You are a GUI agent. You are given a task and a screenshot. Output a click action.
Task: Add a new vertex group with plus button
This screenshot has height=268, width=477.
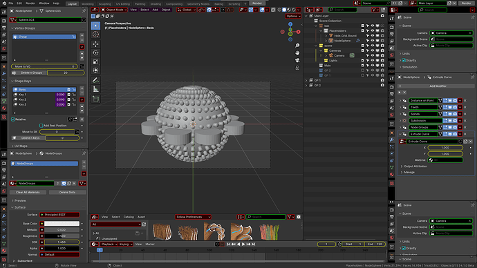click(82, 35)
